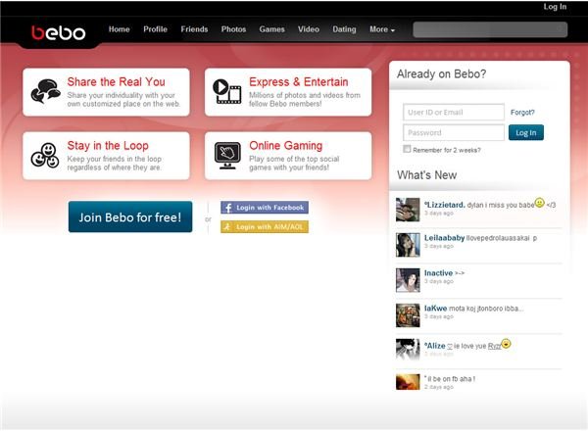This screenshot has width=588, height=431.
Task: Open the Stay in the Loop heading
Action: (x=108, y=145)
